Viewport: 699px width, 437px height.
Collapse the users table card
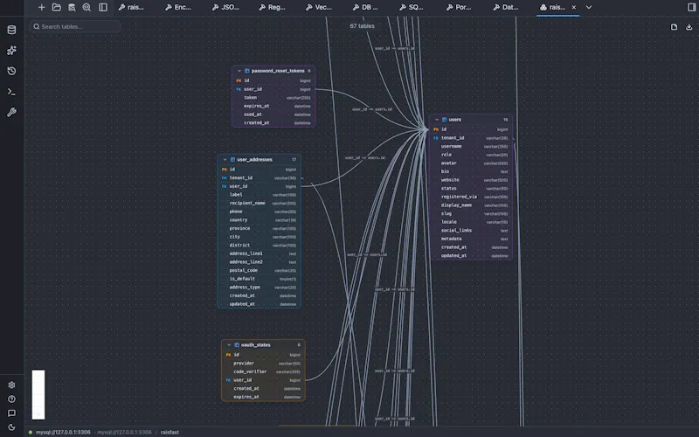coord(437,120)
